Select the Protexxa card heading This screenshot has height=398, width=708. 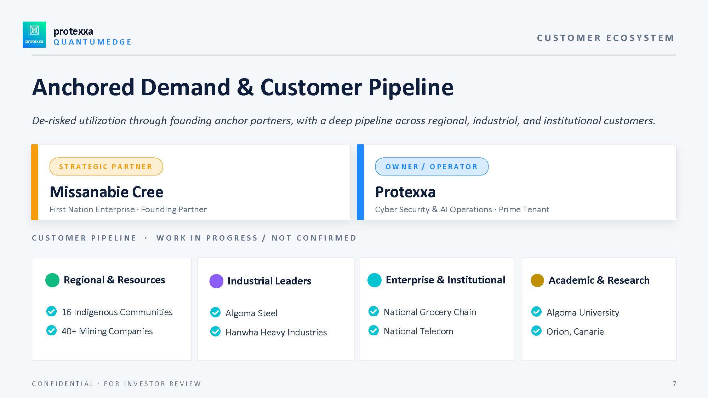(405, 192)
